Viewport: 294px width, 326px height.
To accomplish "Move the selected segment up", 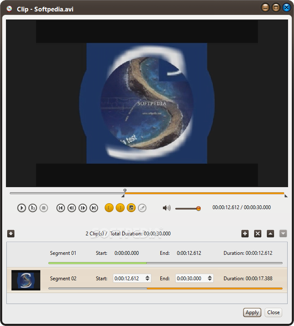I will 271,234.
